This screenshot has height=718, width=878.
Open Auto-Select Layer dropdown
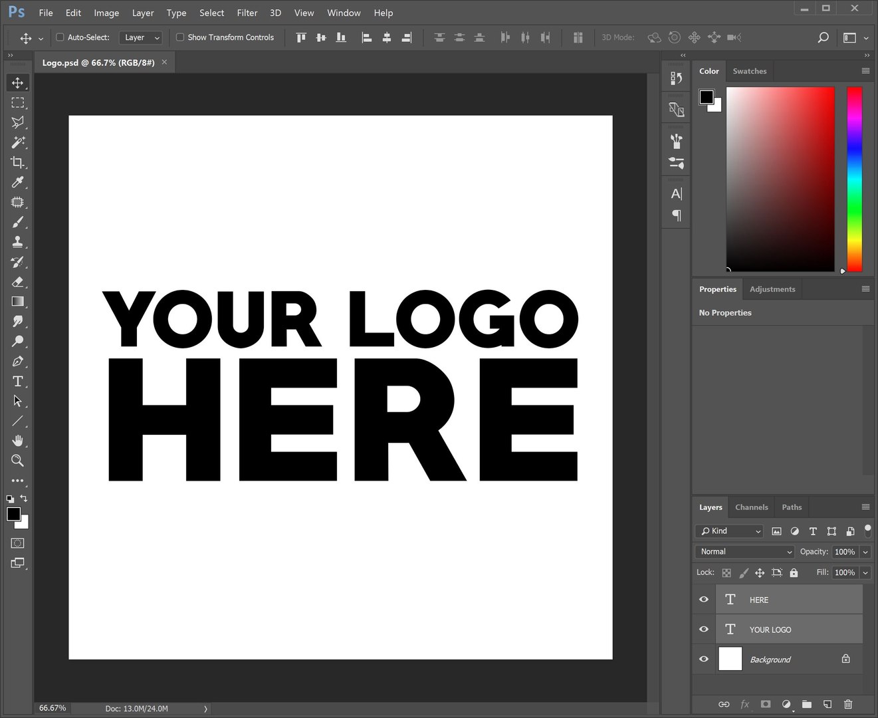coord(141,37)
